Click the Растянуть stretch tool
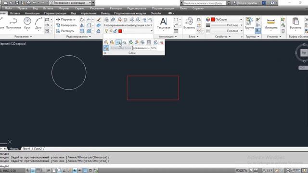 pos(65,31)
